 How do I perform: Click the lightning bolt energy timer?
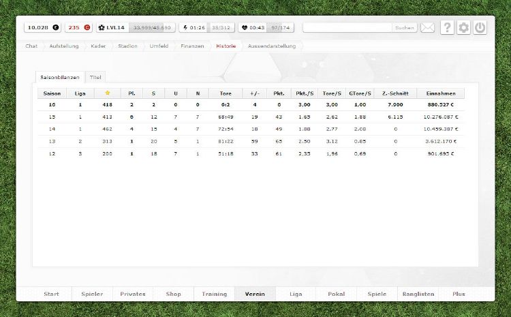click(194, 28)
